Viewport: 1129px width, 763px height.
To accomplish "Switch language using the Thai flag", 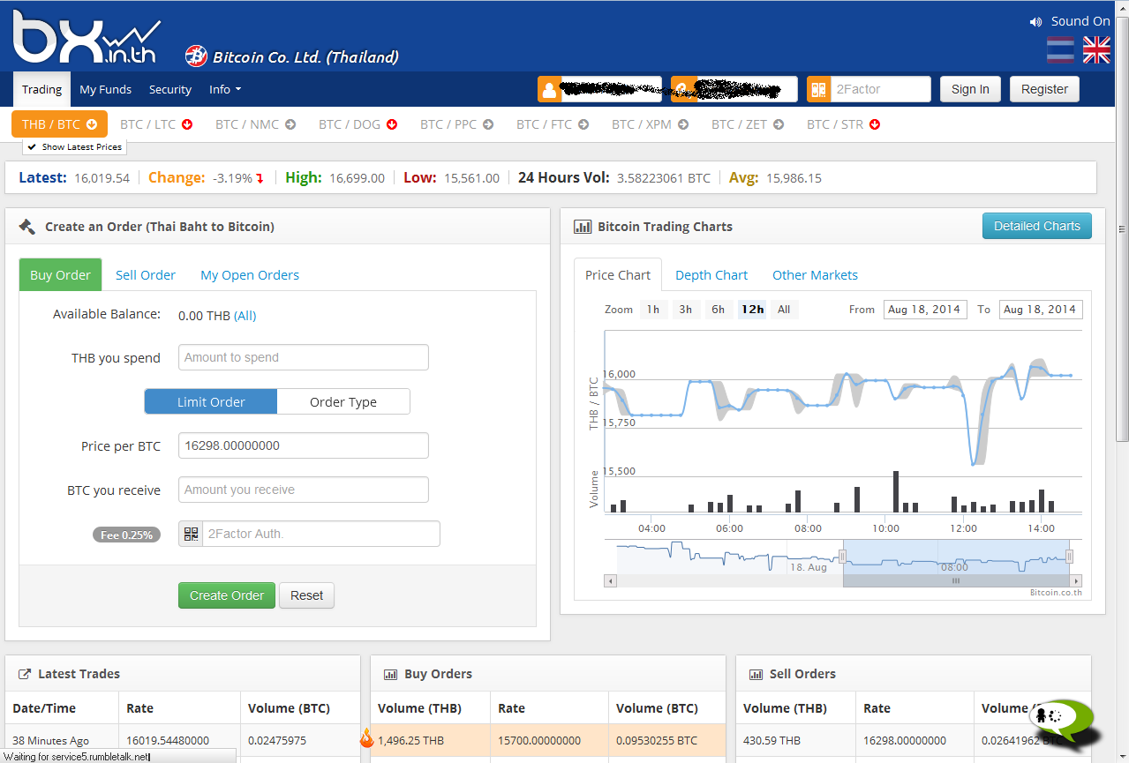I will coord(1060,50).
